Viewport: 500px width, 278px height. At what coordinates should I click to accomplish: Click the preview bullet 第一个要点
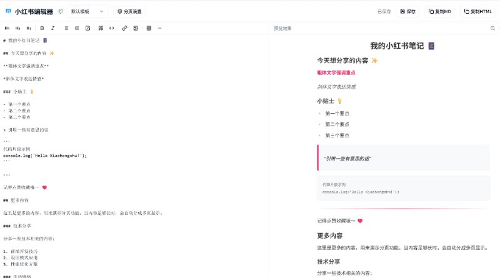click(337, 114)
